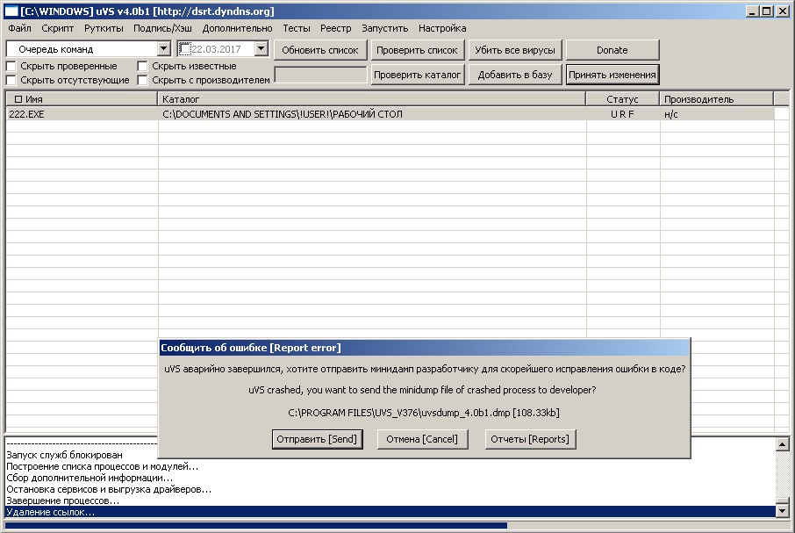Toggle Скрыть известные checkbox
This screenshot has width=795, height=533.
[x=142, y=66]
